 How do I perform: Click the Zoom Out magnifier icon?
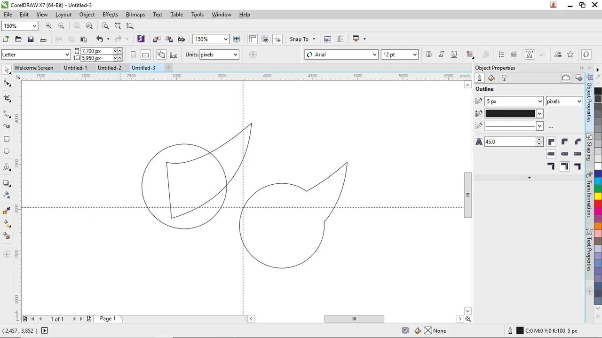pos(61,26)
